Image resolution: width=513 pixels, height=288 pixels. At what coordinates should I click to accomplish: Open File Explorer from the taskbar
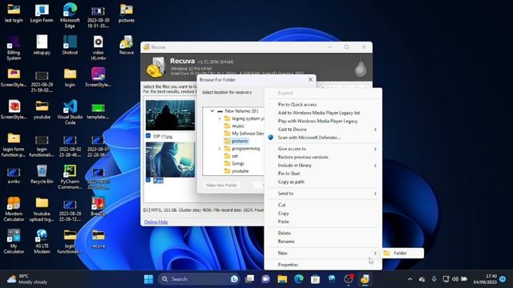(x=282, y=279)
